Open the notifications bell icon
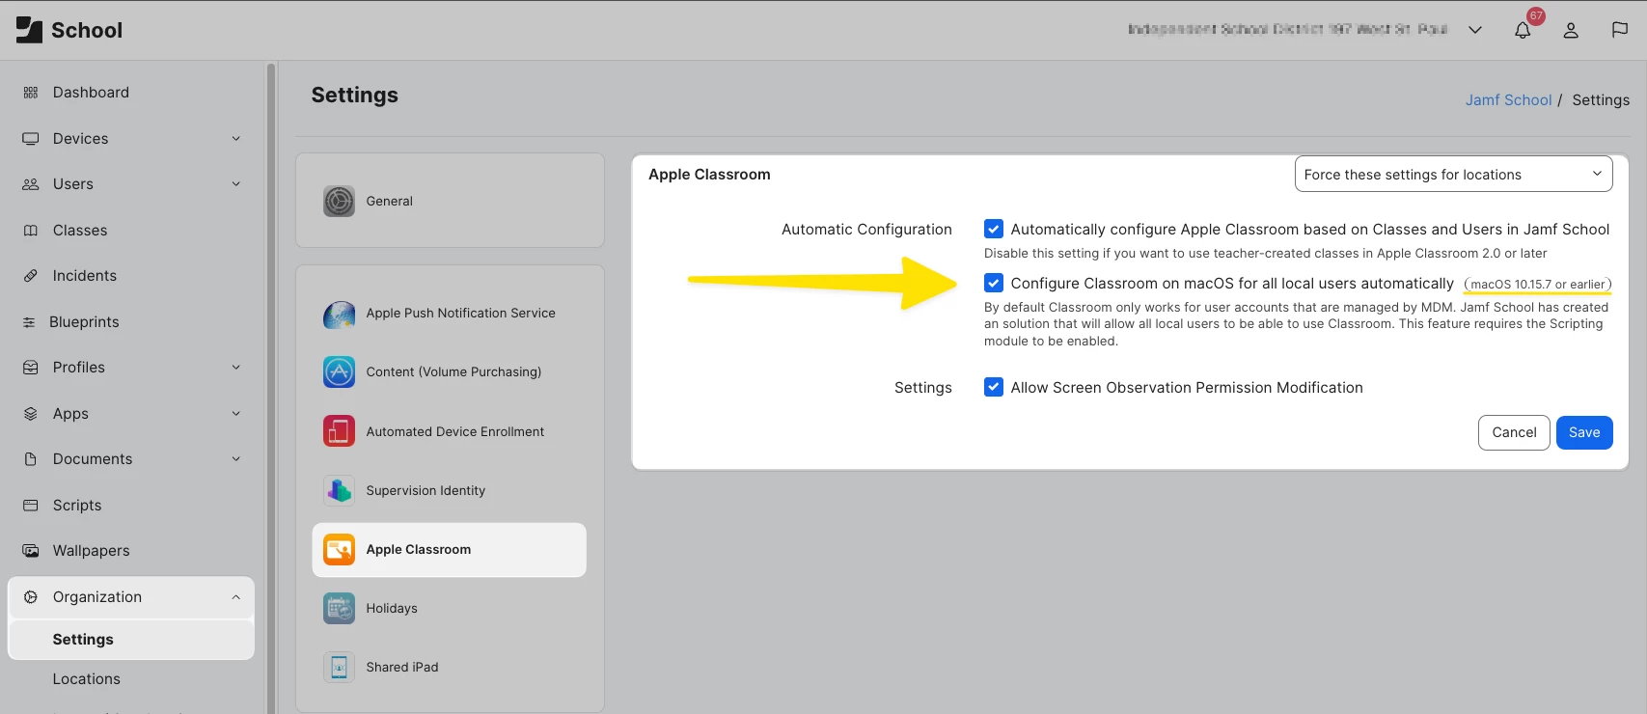Screen dimensions: 1647x714 [1523, 30]
